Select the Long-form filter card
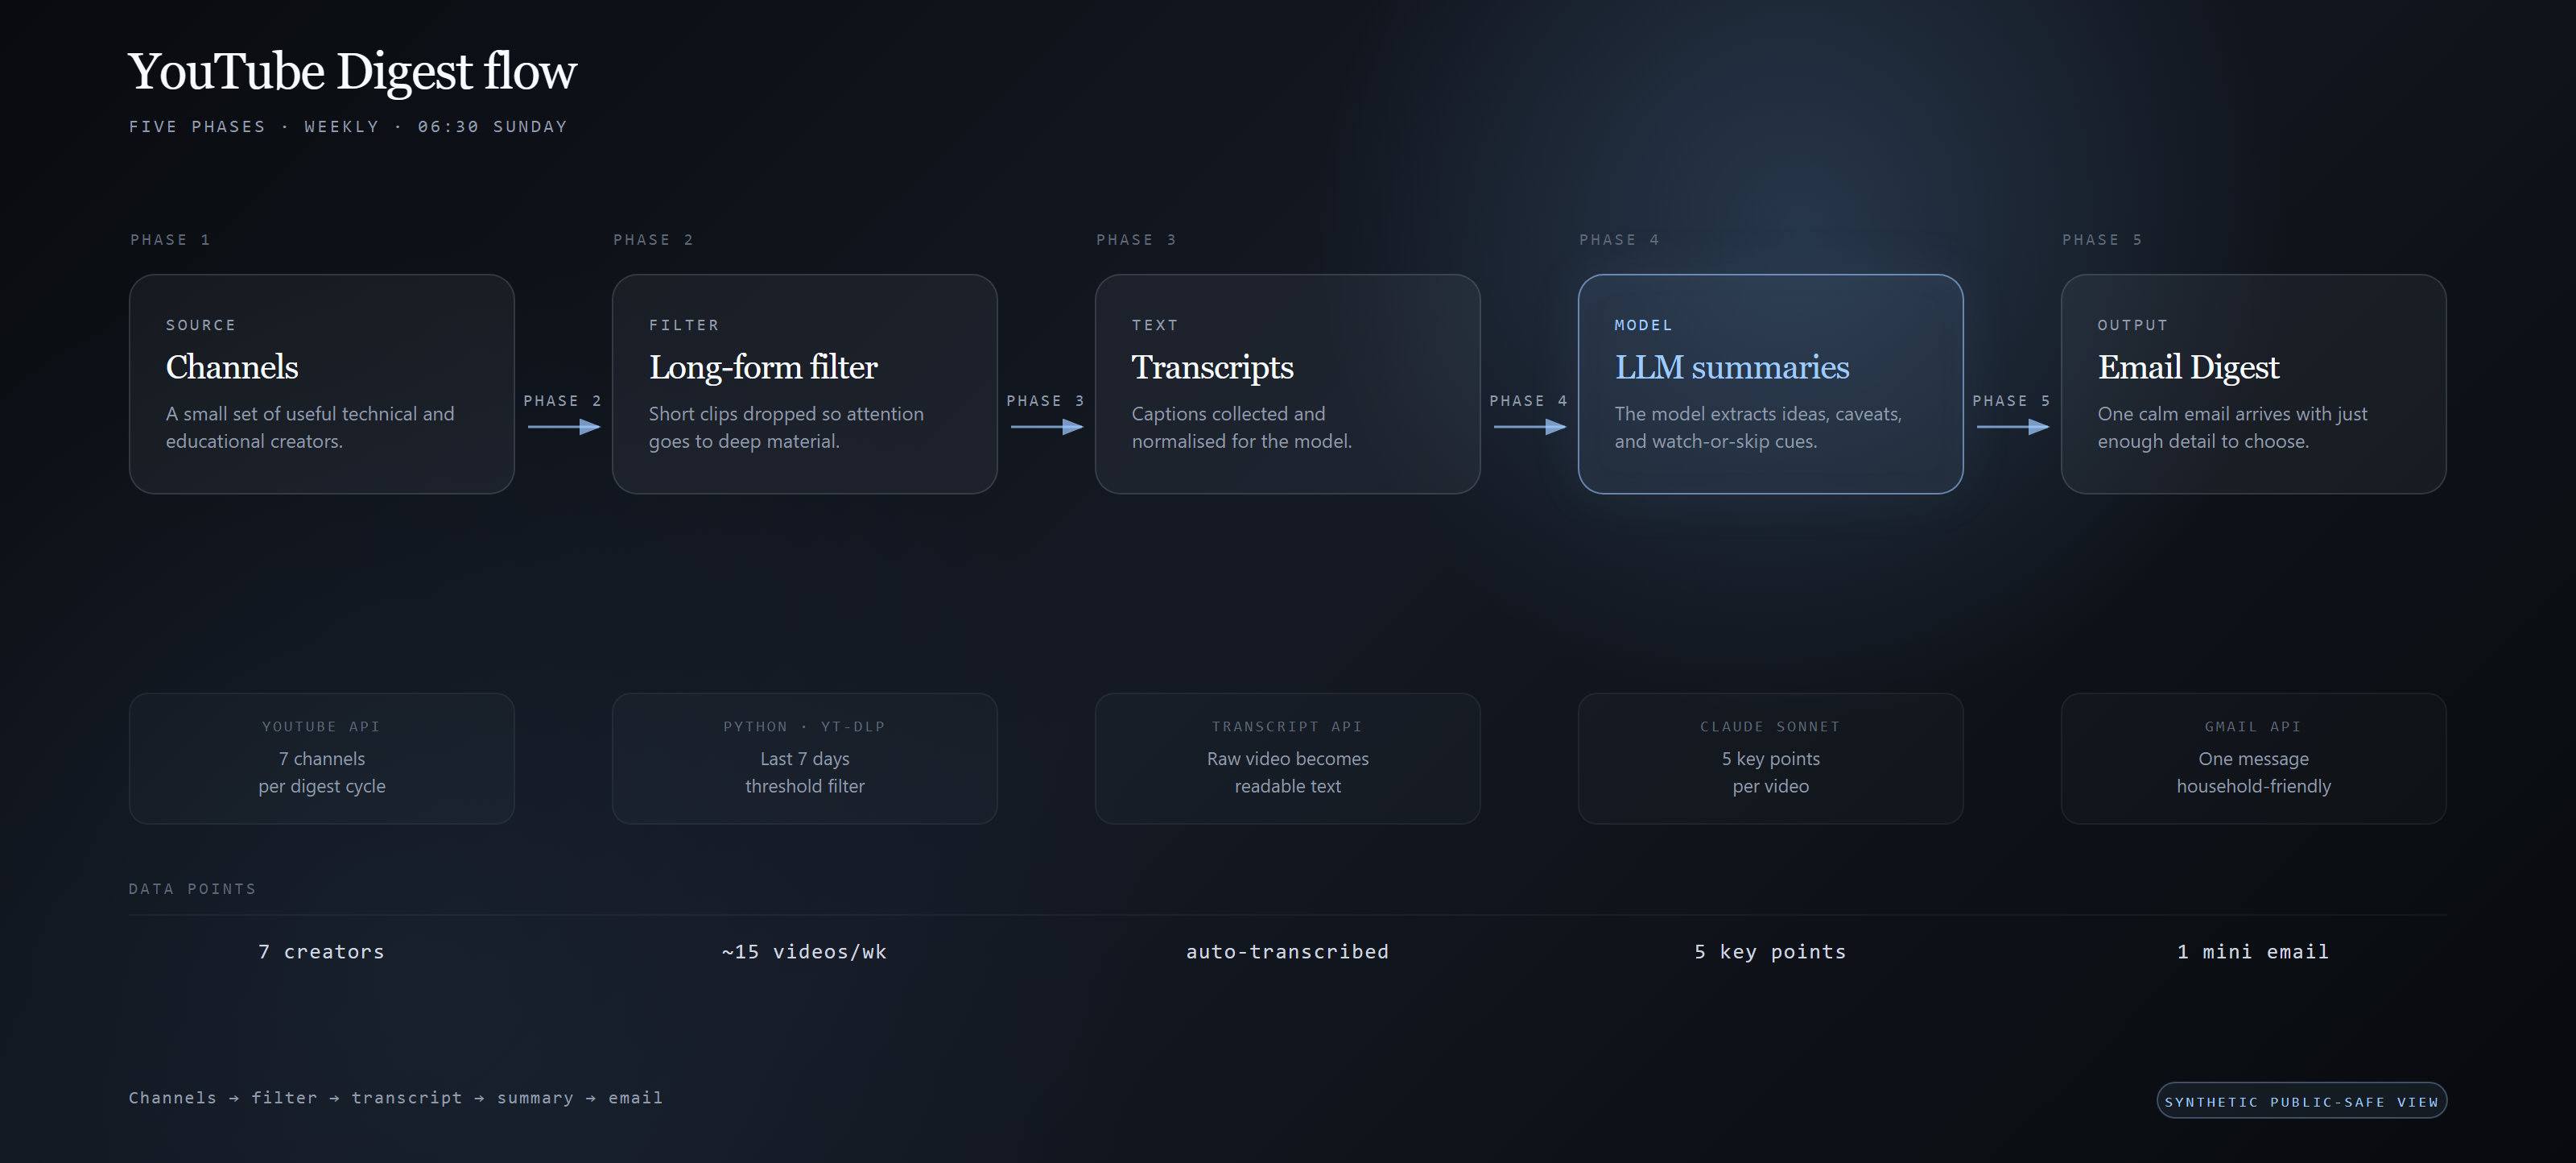 804,383
